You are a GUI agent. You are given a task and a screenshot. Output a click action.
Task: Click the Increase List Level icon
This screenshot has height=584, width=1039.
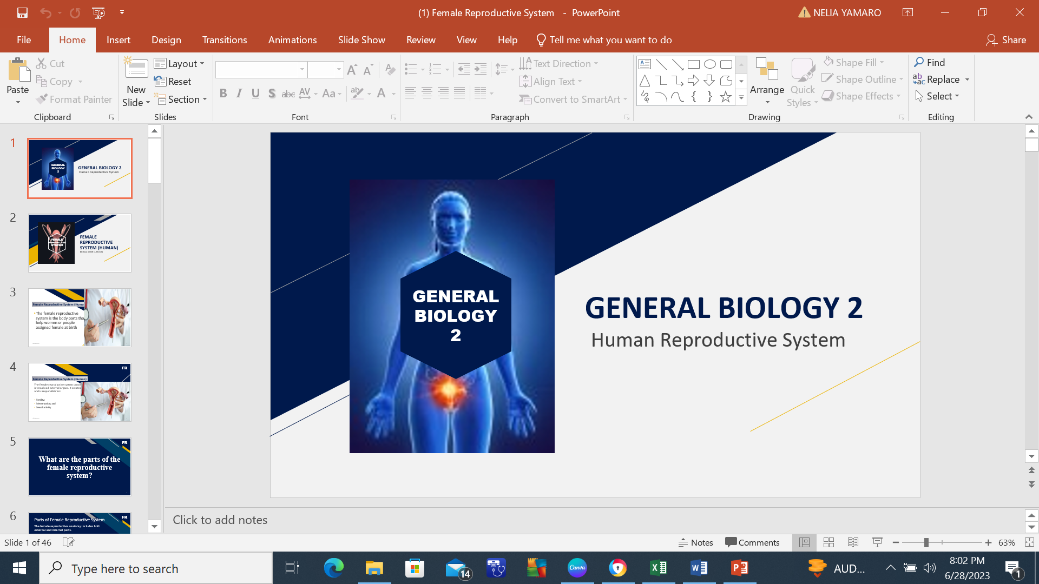point(481,69)
